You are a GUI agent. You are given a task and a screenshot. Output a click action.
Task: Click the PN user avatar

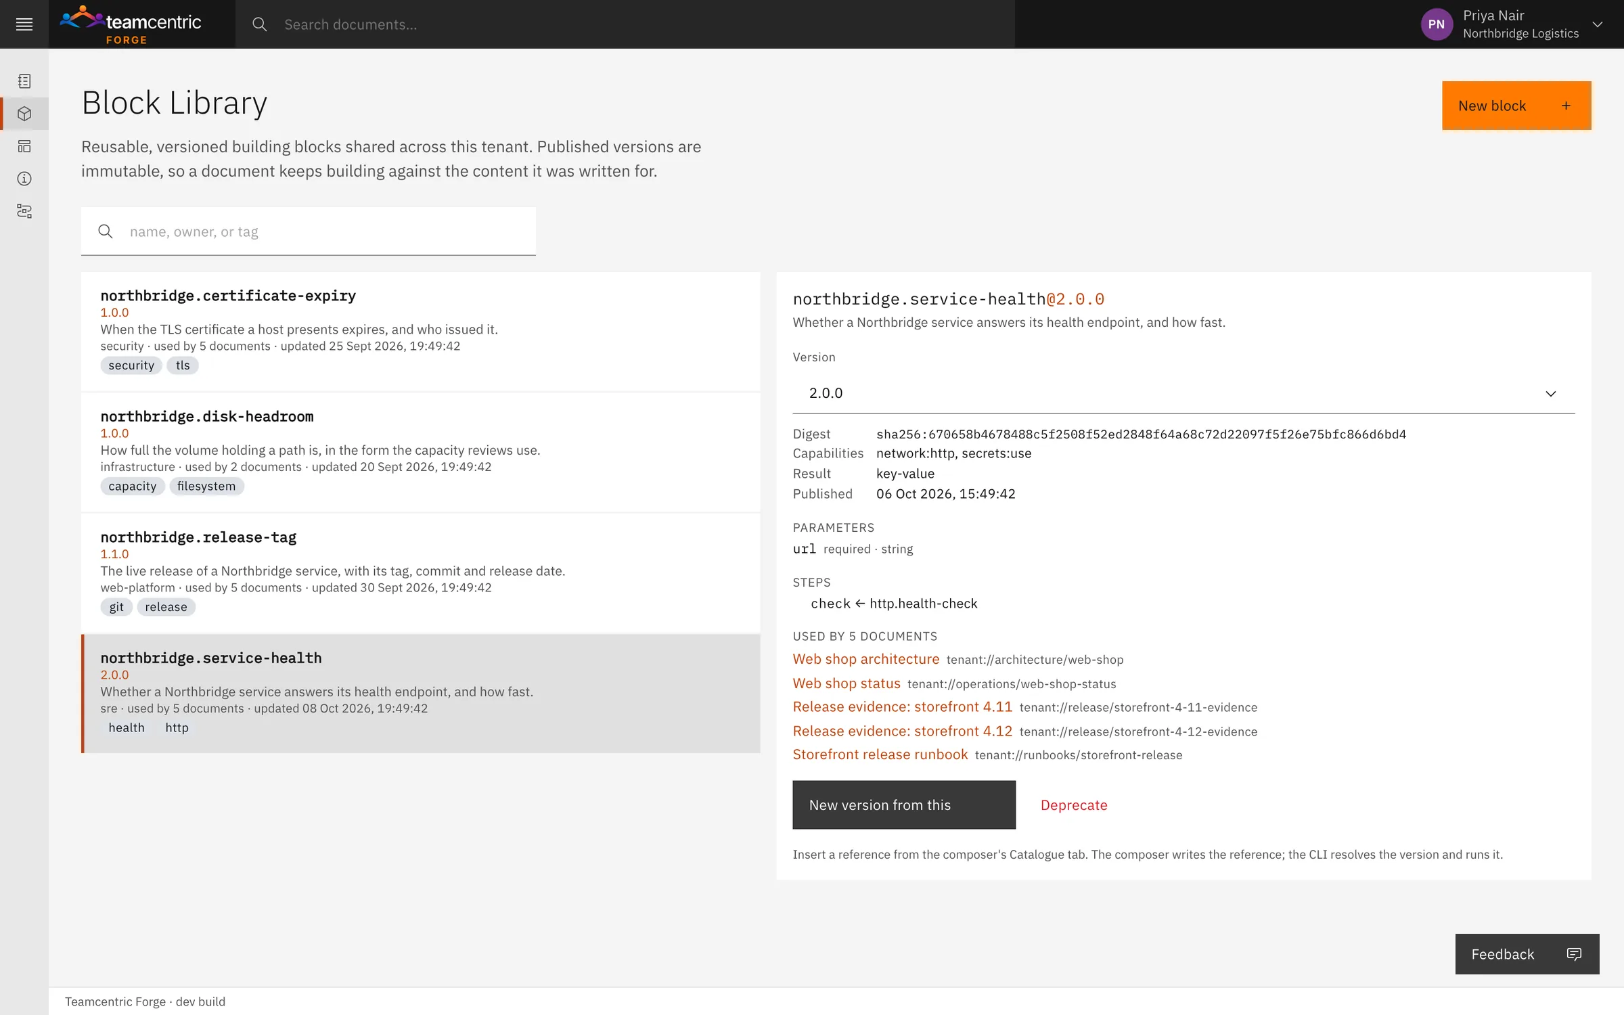pos(1437,24)
